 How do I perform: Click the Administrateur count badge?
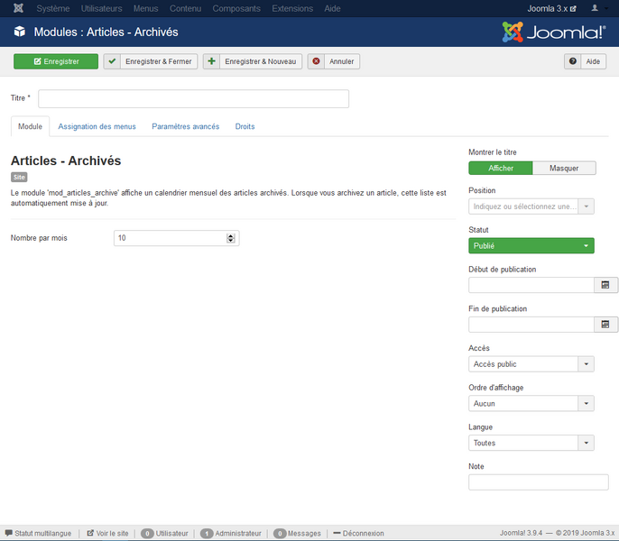point(207,534)
